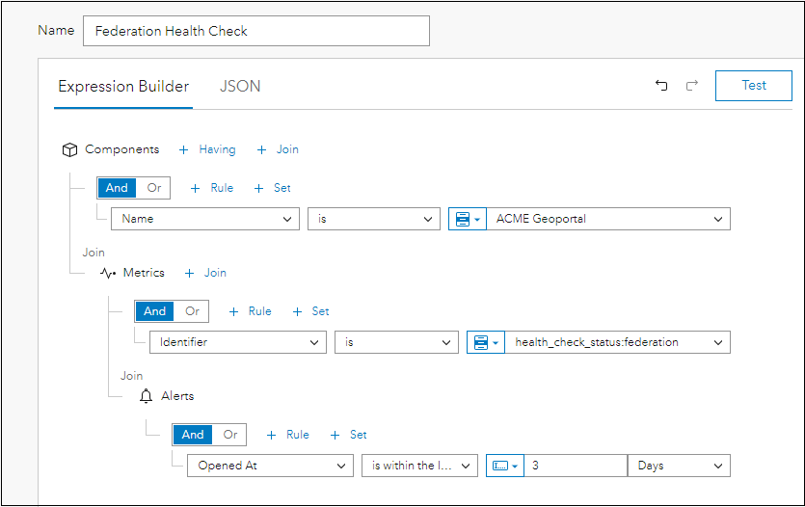Click the redo arrow icon
The image size is (805, 507).
click(x=691, y=86)
